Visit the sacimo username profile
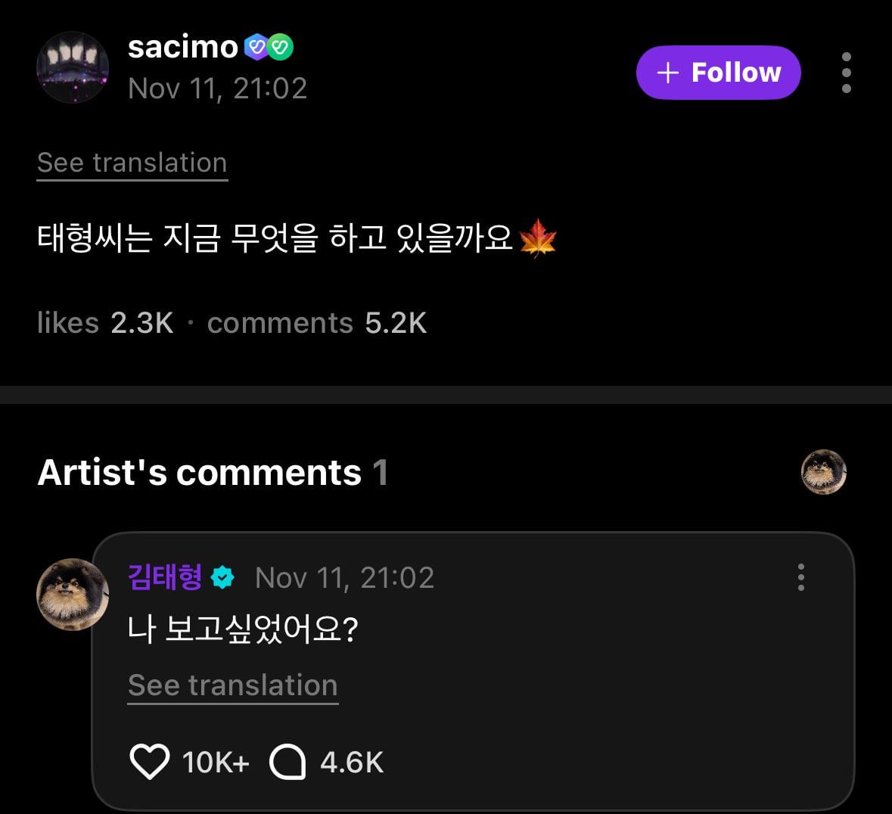This screenshot has height=814, width=892. (x=183, y=47)
